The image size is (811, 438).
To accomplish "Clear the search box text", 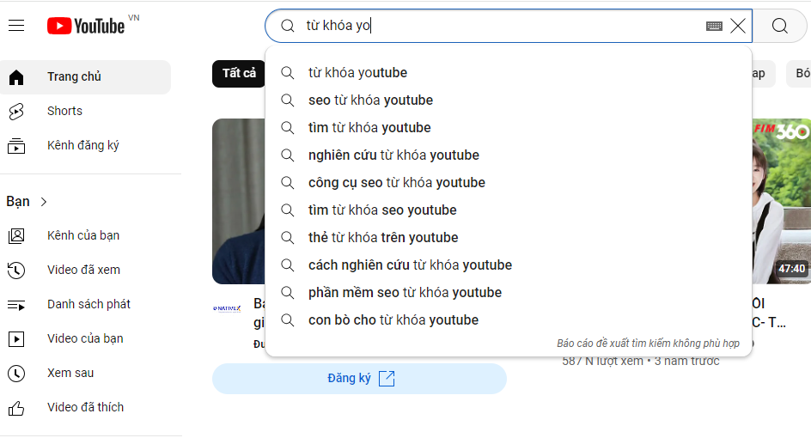I will pos(737,26).
